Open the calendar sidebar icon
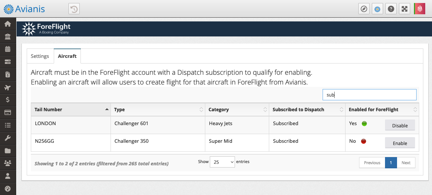This screenshot has width=432, height=195. [8, 49]
